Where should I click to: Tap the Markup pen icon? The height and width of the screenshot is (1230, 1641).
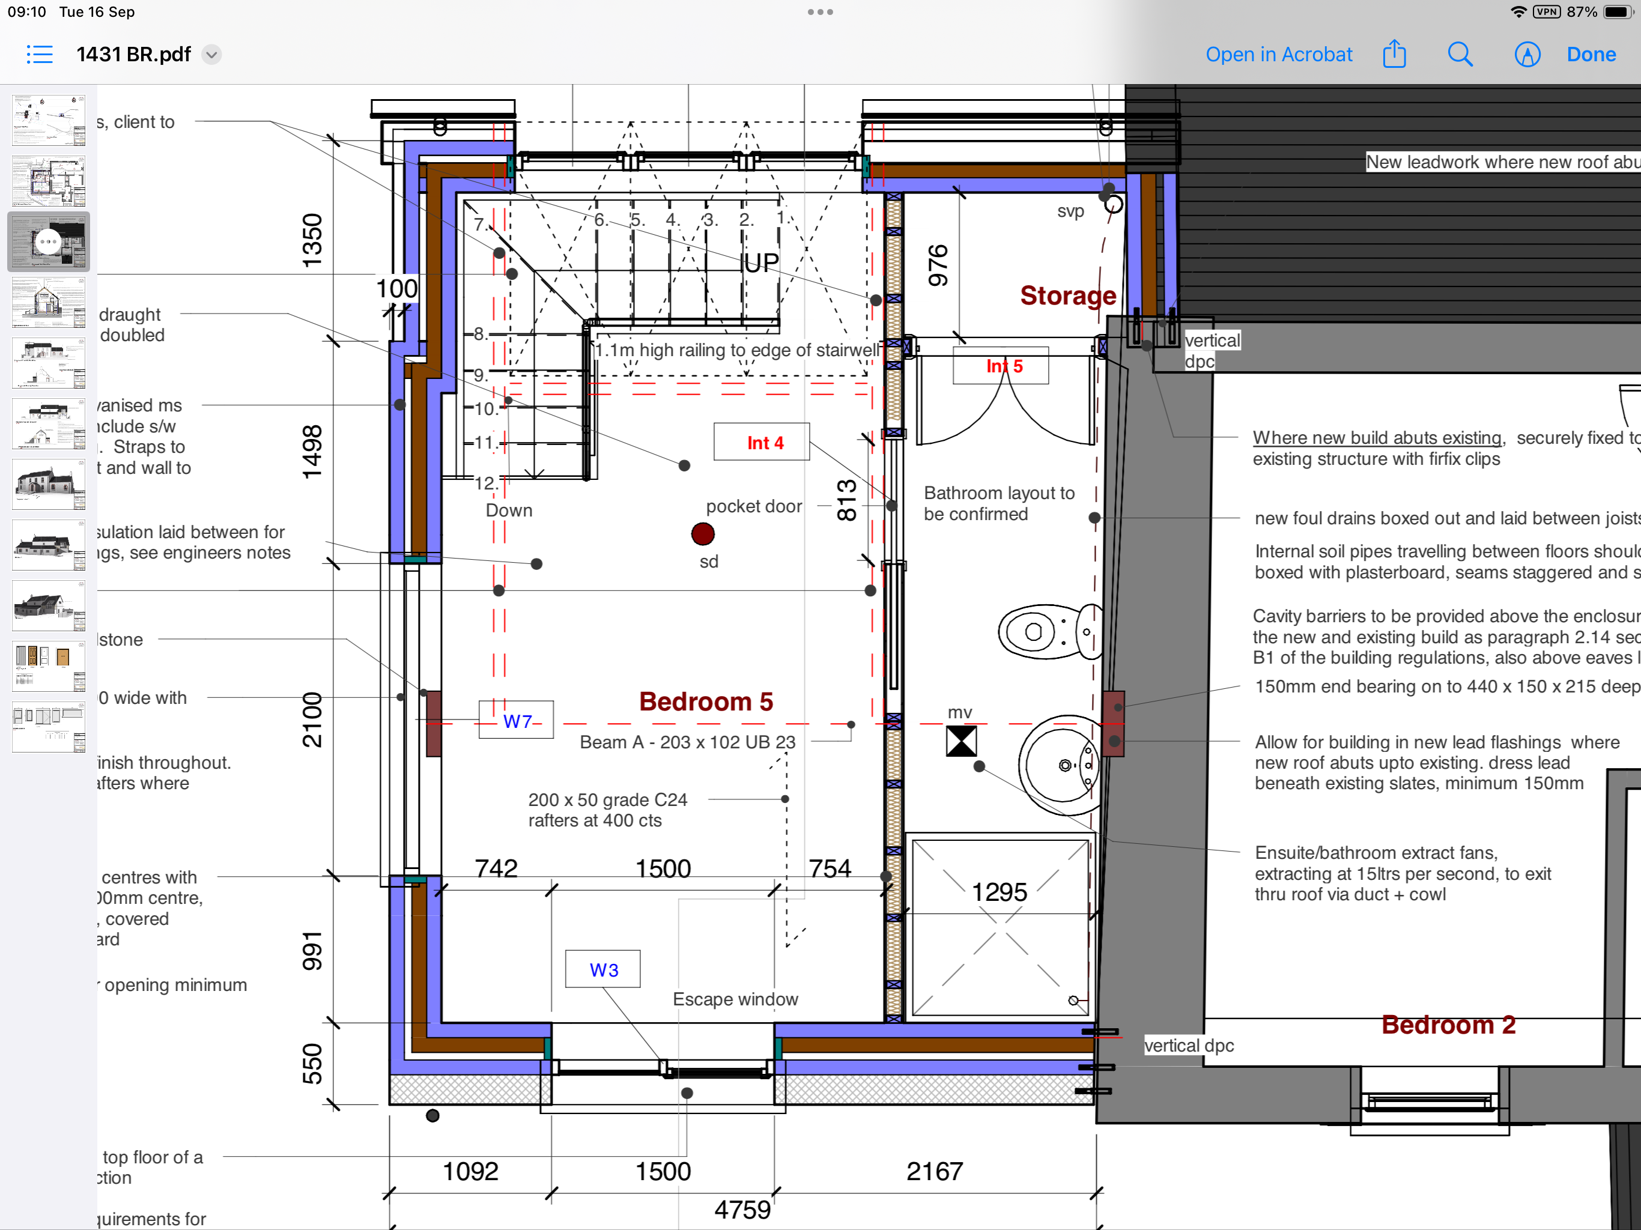click(1527, 54)
